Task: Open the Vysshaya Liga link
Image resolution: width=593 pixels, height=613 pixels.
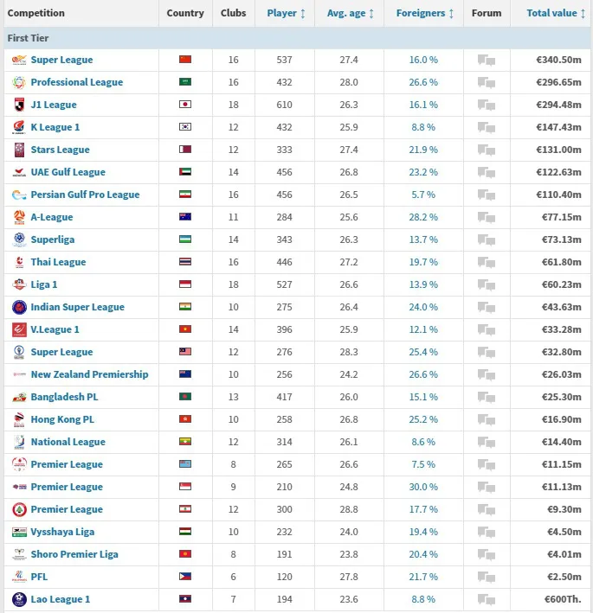Action: pyautogui.click(x=62, y=532)
